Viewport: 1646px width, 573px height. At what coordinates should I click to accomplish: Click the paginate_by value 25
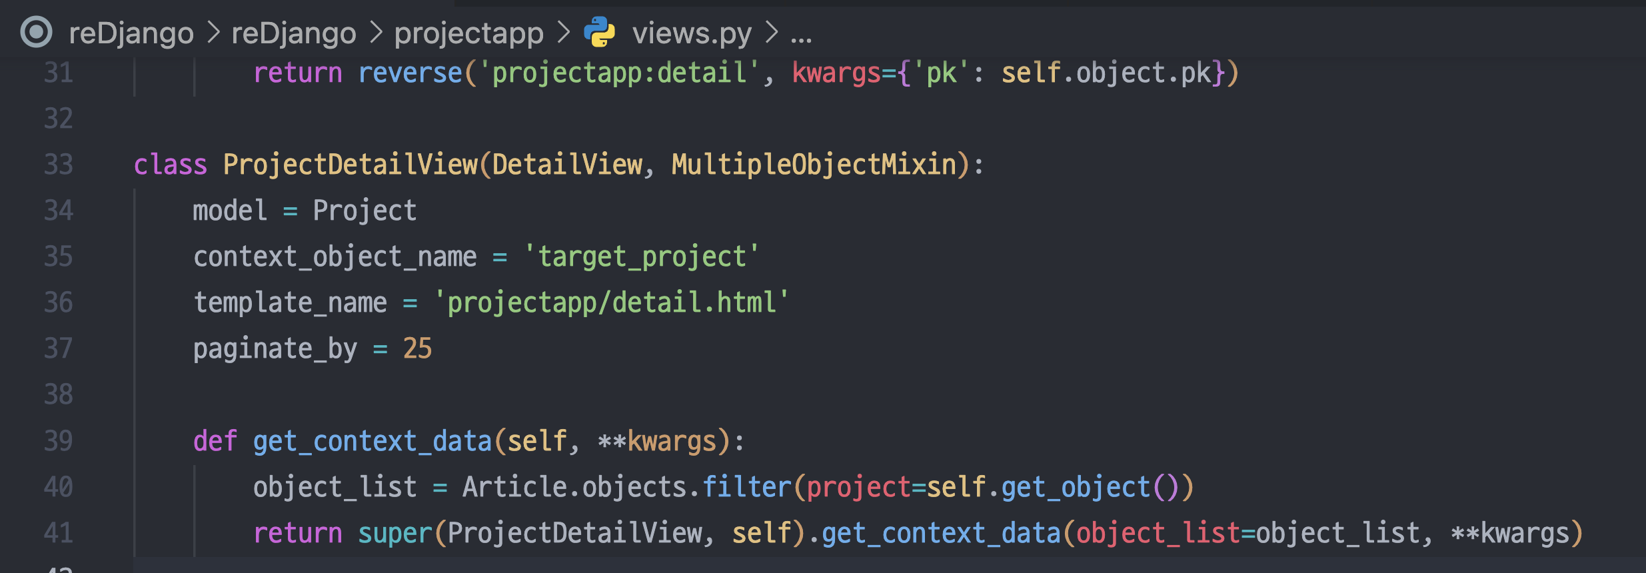pyautogui.click(x=418, y=348)
